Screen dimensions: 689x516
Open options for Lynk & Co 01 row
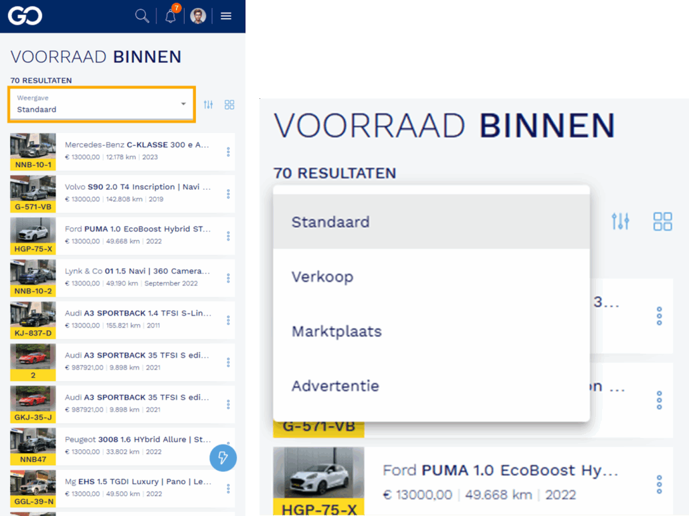pos(228,278)
